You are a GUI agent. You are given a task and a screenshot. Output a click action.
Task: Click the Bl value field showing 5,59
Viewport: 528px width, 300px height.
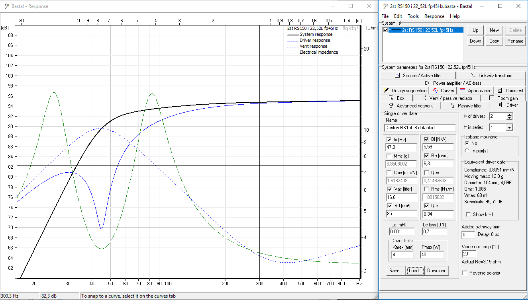(x=438, y=147)
